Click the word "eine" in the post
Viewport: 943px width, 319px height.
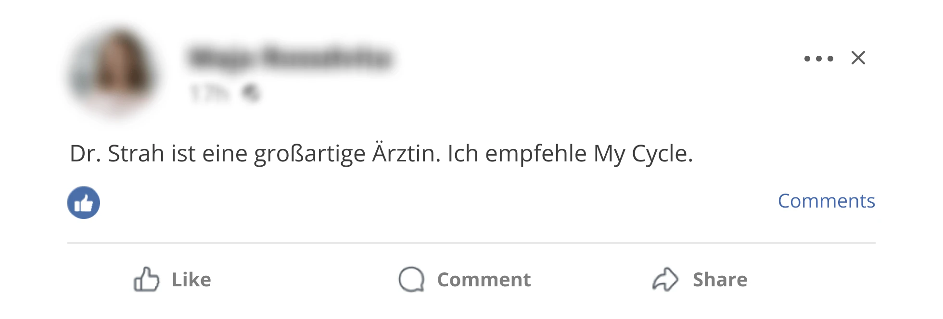(225, 154)
